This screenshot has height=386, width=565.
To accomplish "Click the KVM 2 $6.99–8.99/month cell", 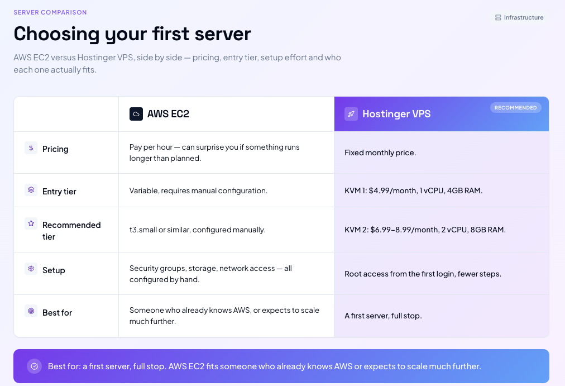I will point(442,230).
